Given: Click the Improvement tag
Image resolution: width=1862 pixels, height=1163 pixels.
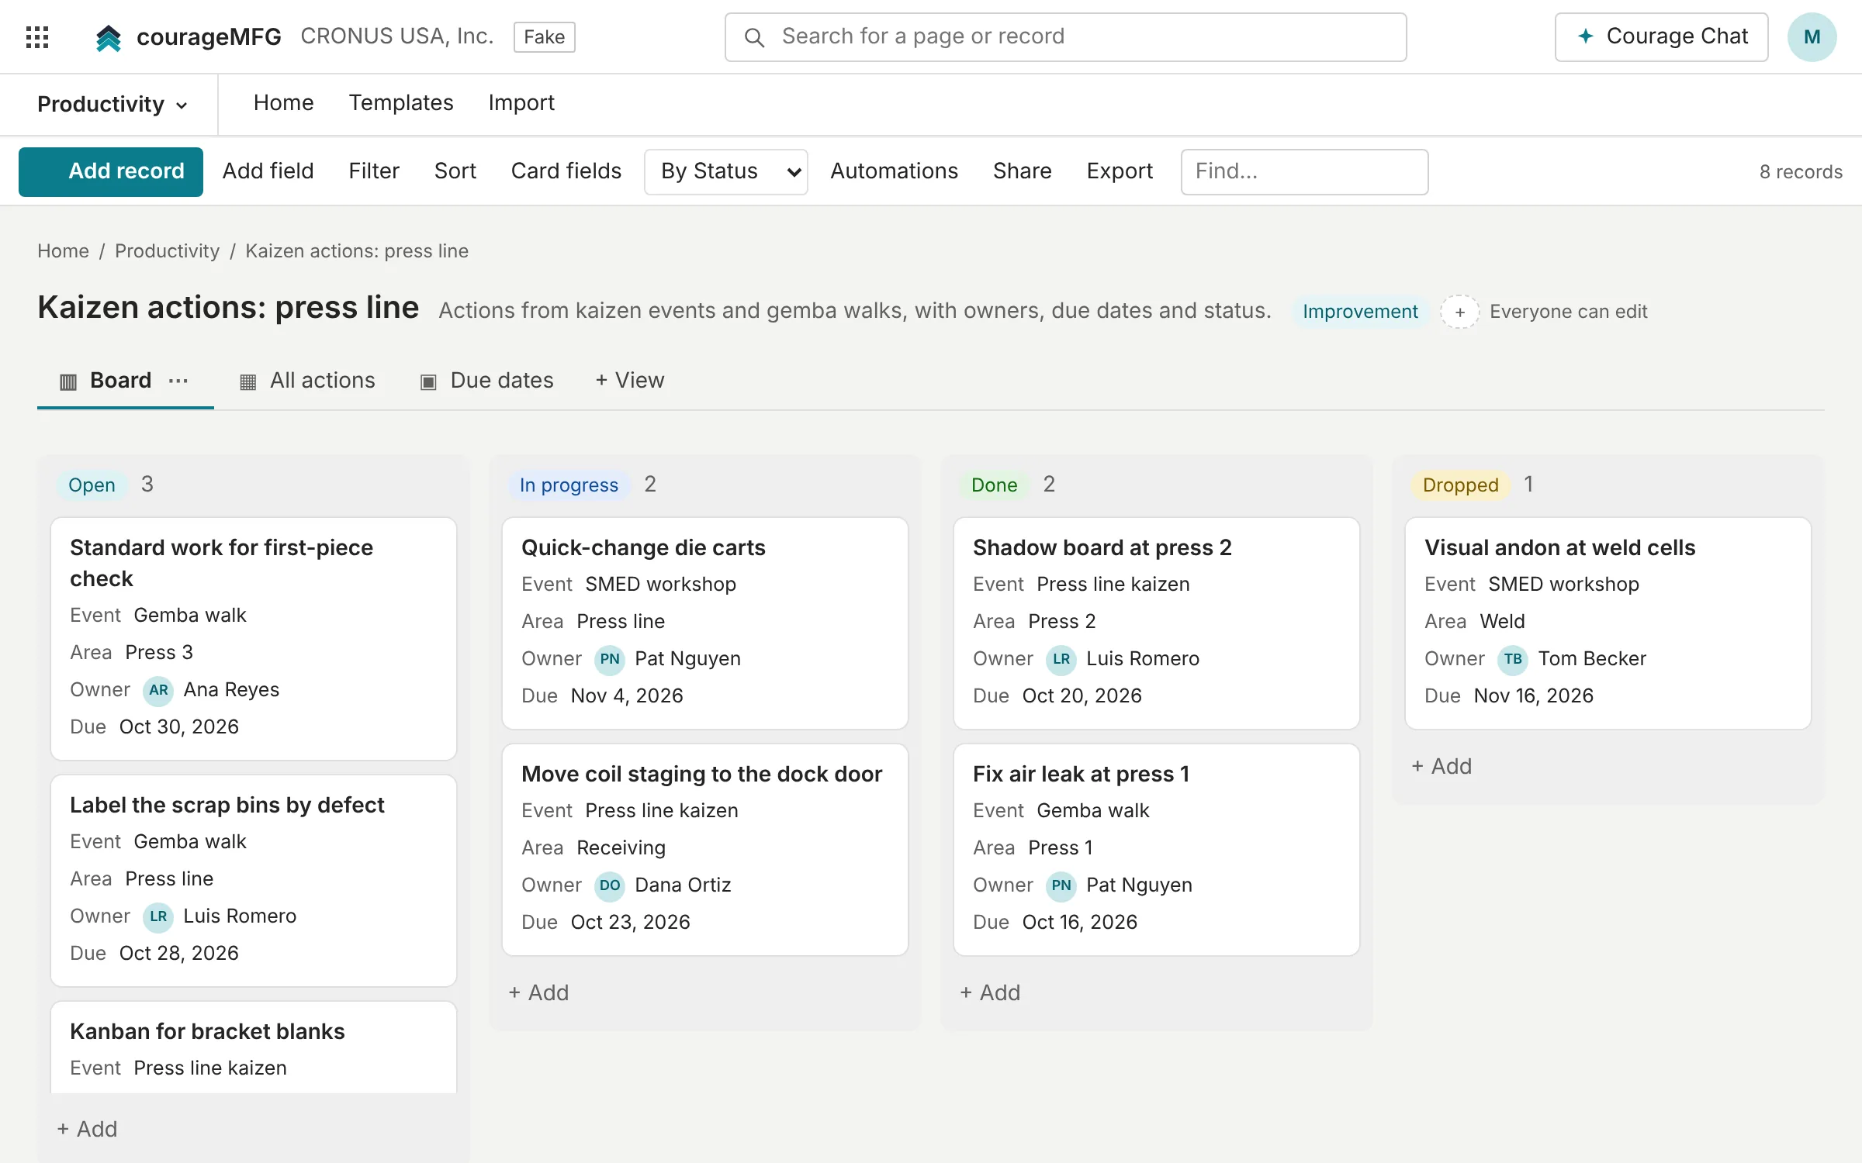Looking at the screenshot, I should 1360,312.
